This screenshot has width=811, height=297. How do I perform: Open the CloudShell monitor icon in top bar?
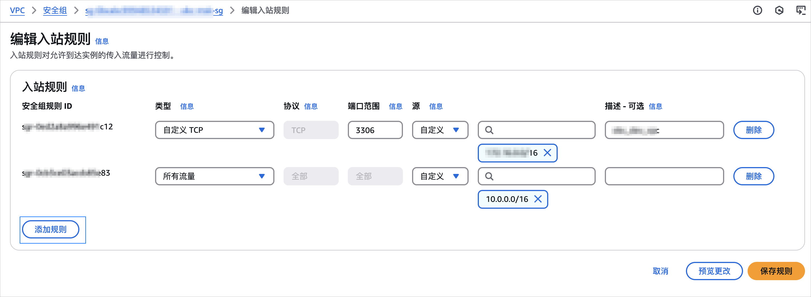tap(801, 10)
